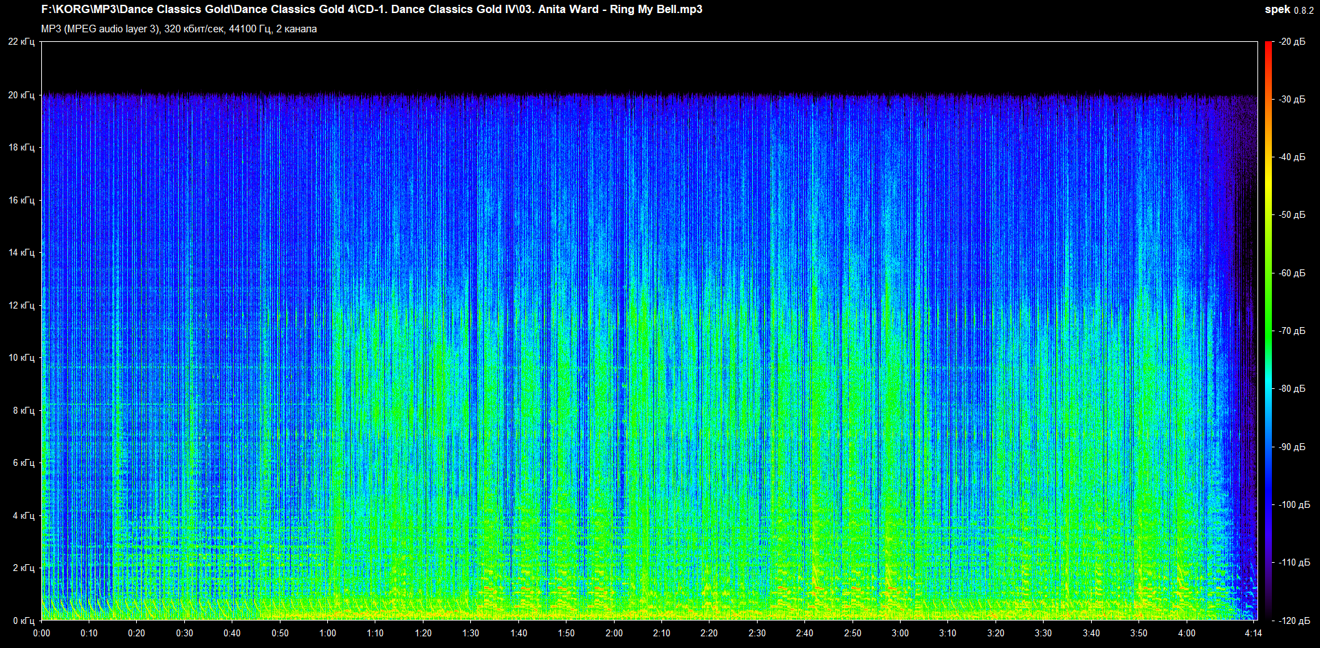Click the -70 дБ scale label
Screen dimensions: 1320x648
pos(1292,331)
